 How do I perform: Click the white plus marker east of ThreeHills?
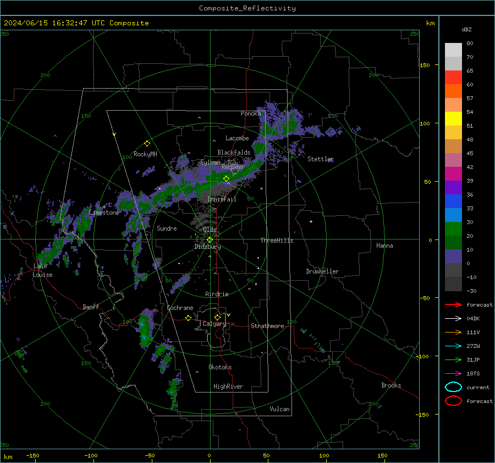point(311,221)
